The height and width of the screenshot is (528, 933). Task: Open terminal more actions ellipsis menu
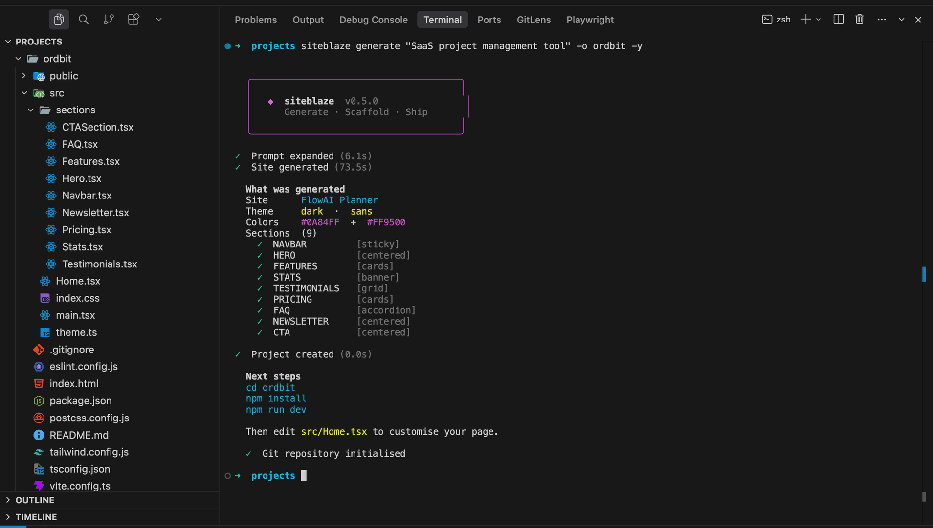pyautogui.click(x=882, y=20)
